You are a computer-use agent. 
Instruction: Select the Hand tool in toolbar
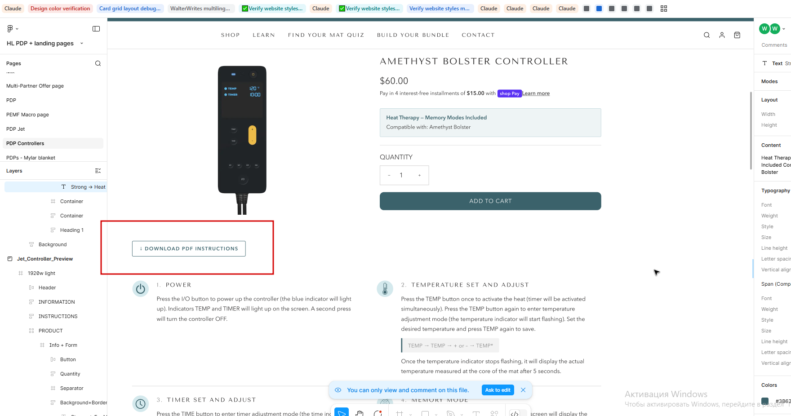click(x=360, y=413)
